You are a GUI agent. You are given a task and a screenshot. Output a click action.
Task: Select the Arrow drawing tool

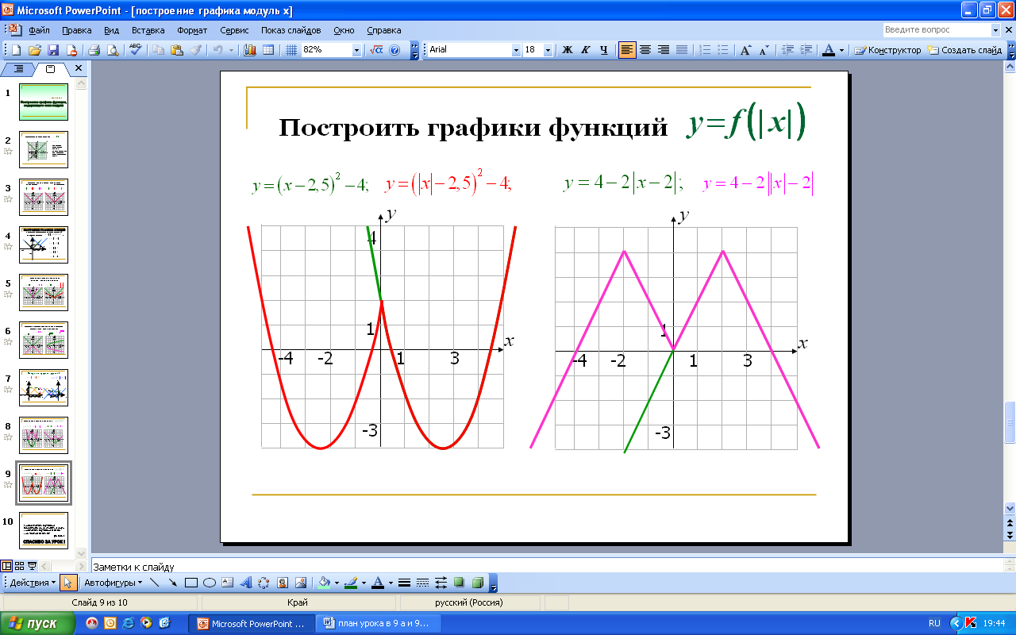pyautogui.click(x=172, y=583)
